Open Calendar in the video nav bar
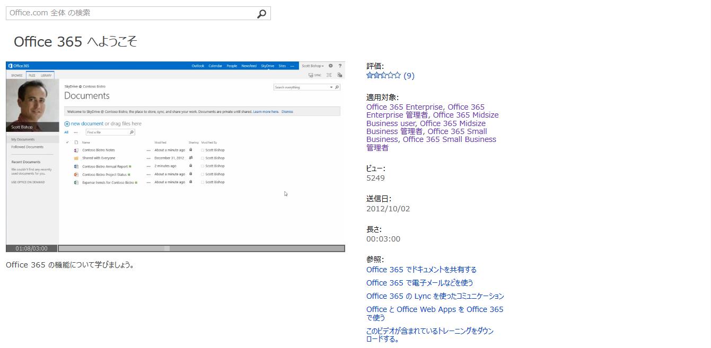The width and height of the screenshot is (711, 348). tap(215, 66)
